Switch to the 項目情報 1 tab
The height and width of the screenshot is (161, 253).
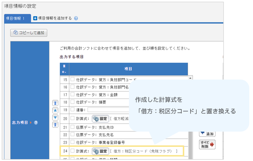(x=16, y=18)
